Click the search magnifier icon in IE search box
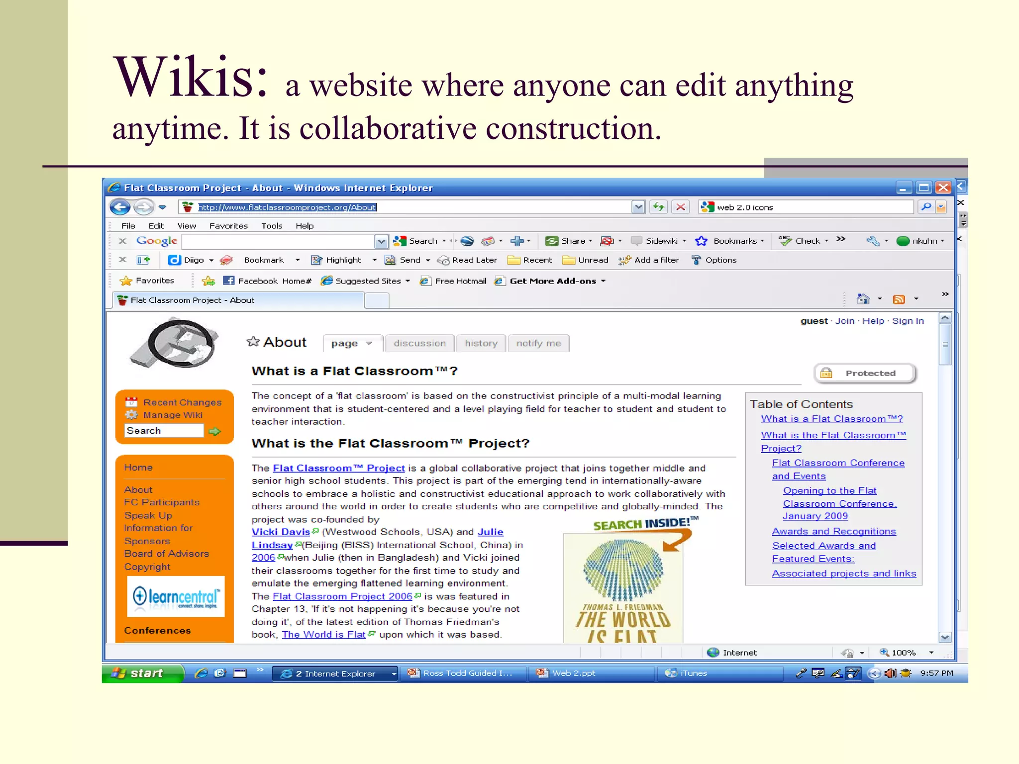 [x=926, y=207]
